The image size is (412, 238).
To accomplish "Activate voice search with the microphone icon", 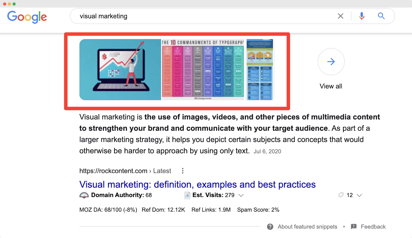I will [362, 16].
